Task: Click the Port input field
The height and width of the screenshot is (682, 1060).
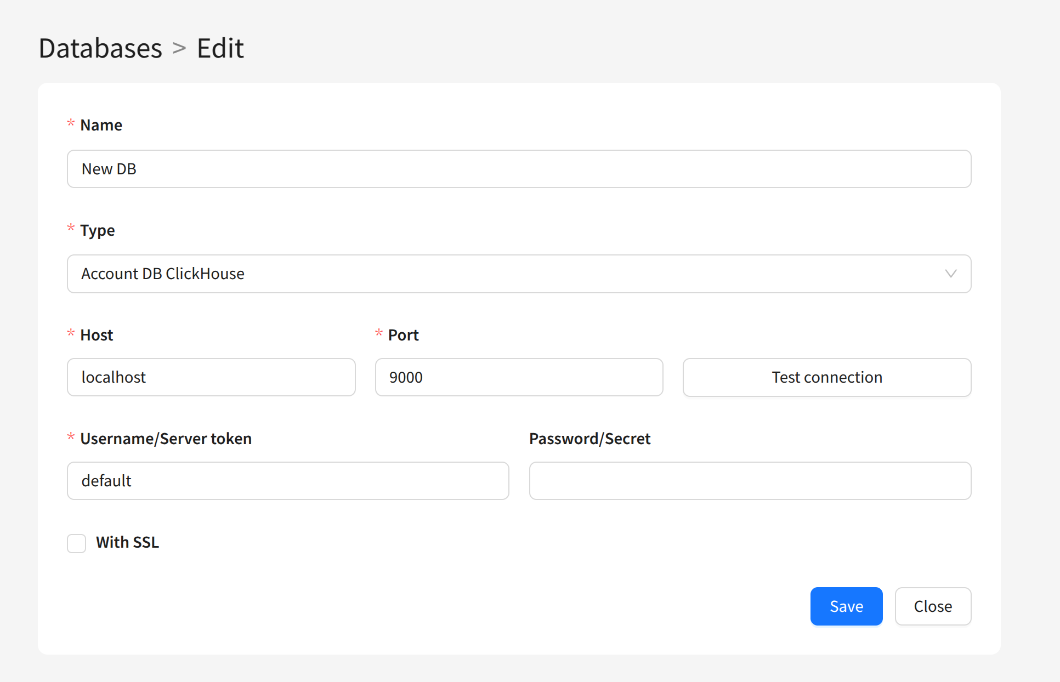Action: (x=518, y=377)
